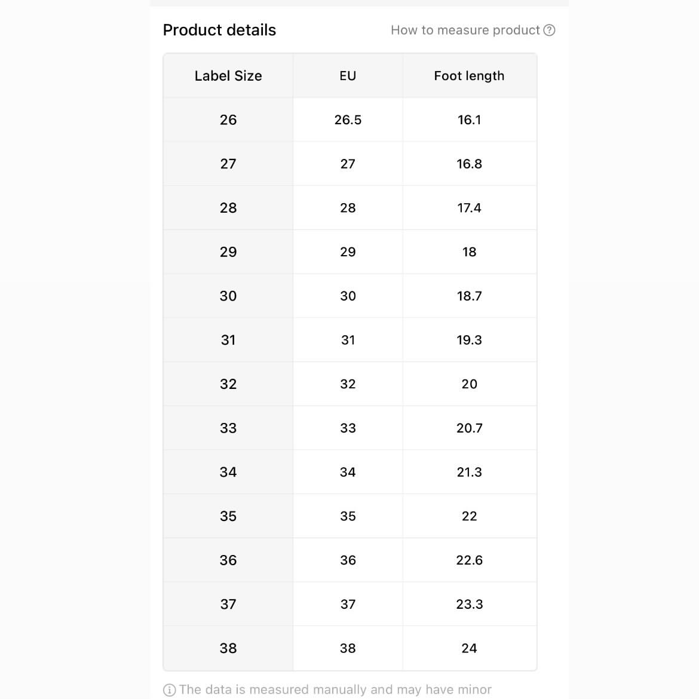Click foot length 22.6 cell
Screen dimensions: 699x699
(x=470, y=560)
